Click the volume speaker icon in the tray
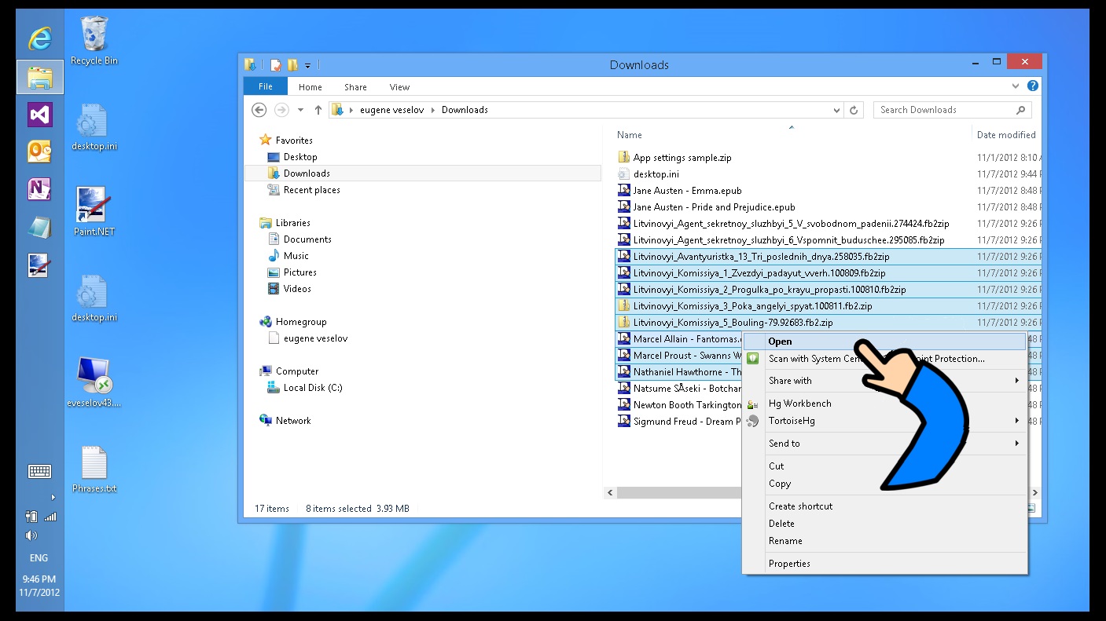This screenshot has height=621, width=1106. [31, 535]
